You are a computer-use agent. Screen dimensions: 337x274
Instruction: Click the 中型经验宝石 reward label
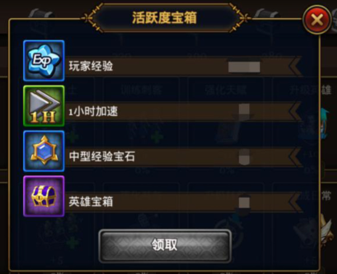click(x=102, y=157)
